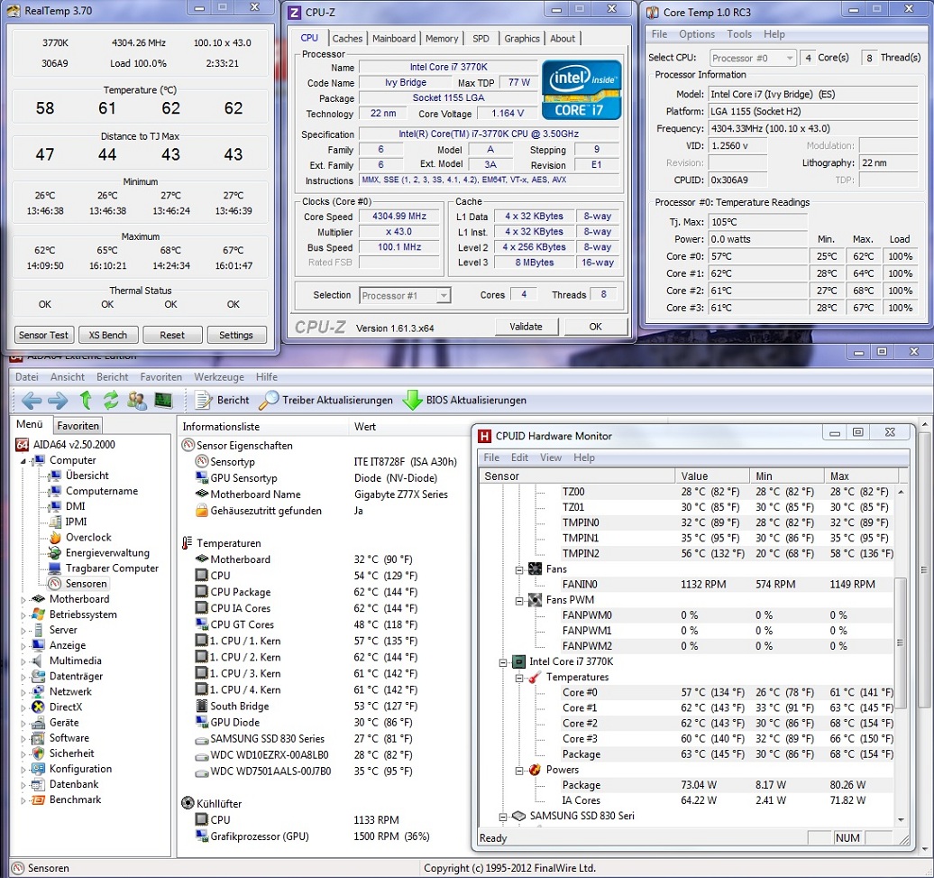Click Hardware Monitor vertical scrollbar down arrow
The width and height of the screenshot is (934, 878).
click(x=901, y=820)
